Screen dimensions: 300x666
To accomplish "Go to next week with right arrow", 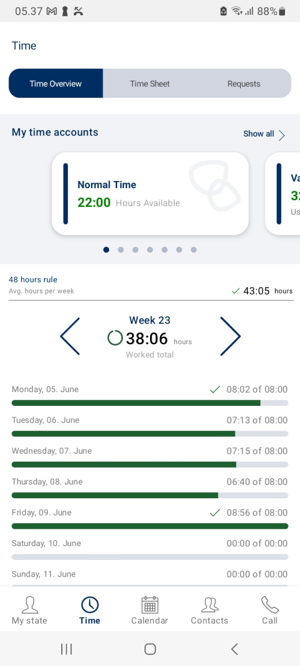I will (230, 336).
